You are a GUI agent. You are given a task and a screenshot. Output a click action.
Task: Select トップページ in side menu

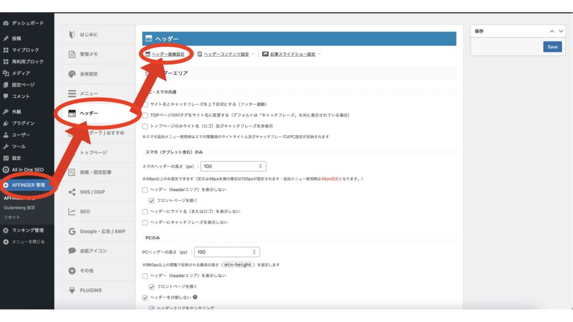[98, 153]
